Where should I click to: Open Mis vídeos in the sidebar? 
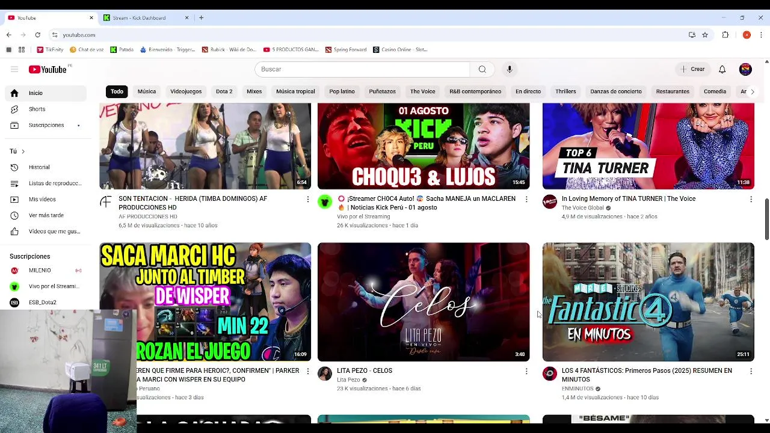click(x=46, y=199)
